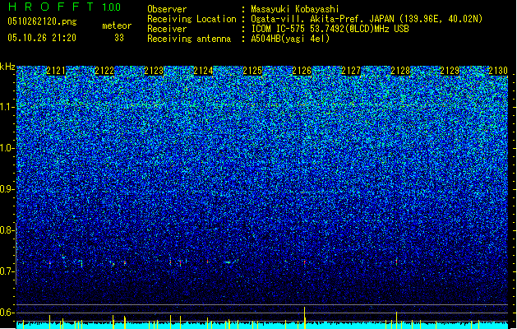Click the kHz axis unit label
517x329 pixels.
[7, 67]
